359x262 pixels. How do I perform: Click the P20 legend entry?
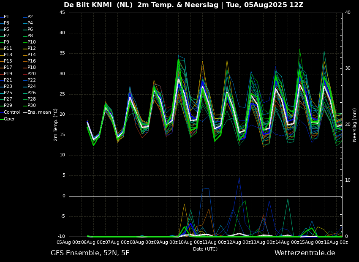tap(32, 74)
